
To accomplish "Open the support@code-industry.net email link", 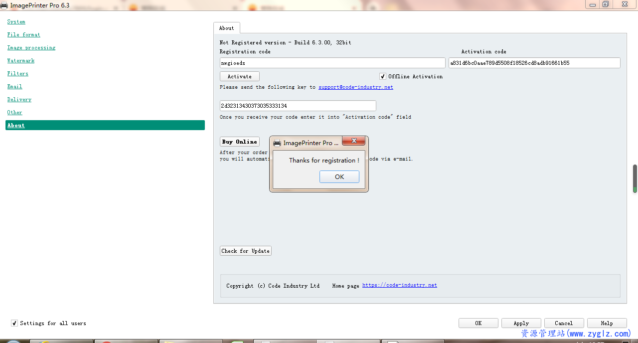I will [356, 87].
